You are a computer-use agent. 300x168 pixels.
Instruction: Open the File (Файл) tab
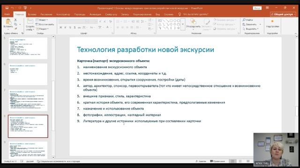coord(7,14)
